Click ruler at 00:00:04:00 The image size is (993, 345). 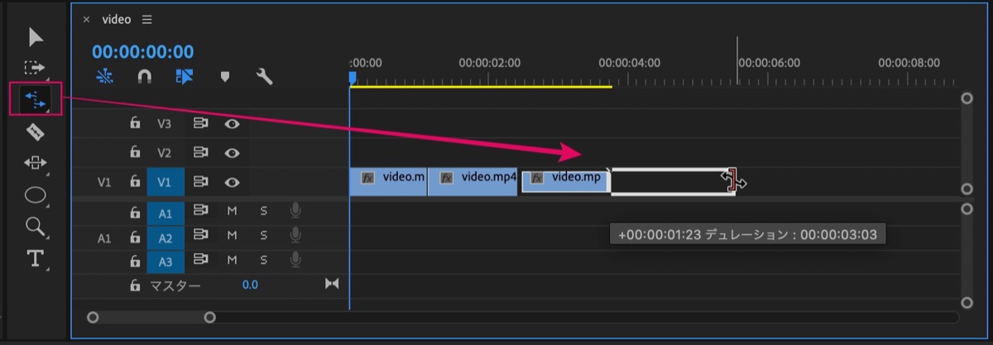click(x=630, y=63)
